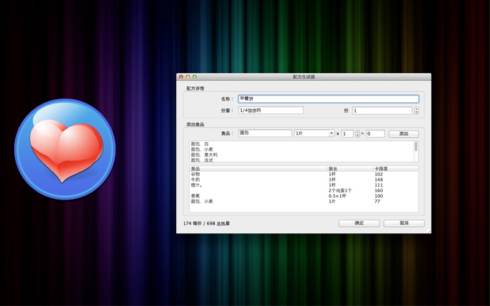This screenshot has width=490, height=306.
Task: Click the food quantity stepper arrows
Action: pyautogui.click(x=357, y=134)
